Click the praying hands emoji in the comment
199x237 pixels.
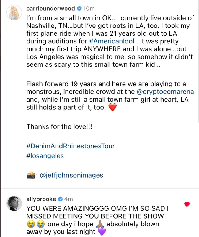coord(100,224)
